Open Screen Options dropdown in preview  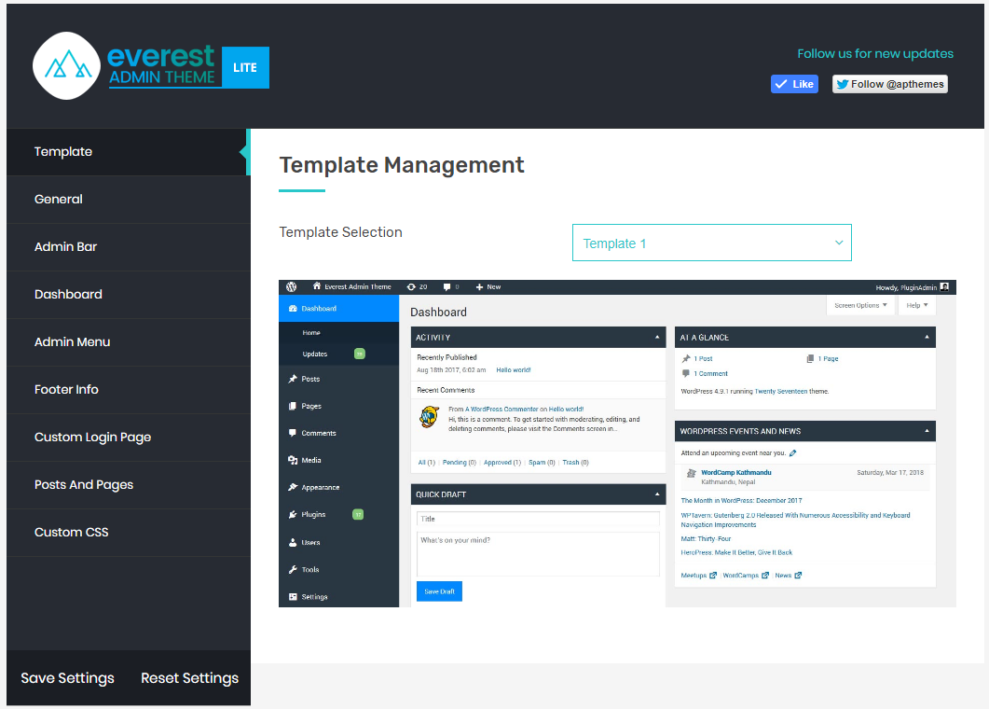pyautogui.click(x=860, y=306)
